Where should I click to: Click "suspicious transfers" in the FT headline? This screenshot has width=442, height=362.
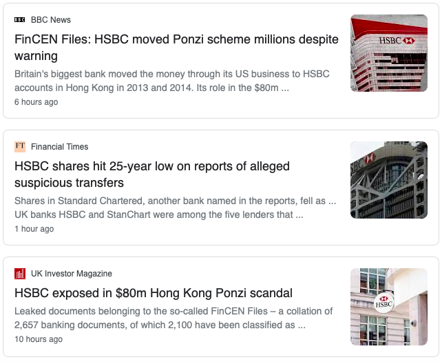point(69,183)
